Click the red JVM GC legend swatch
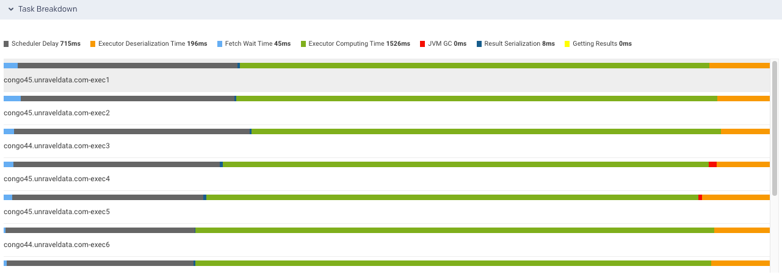Screen dimensions: 782x280 point(422,44)
